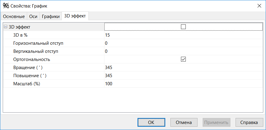The width and height of the screenshot is (266, 130).
Task: Go to the Графики tab
Action: pyautogui.click(x=51, y=17)
